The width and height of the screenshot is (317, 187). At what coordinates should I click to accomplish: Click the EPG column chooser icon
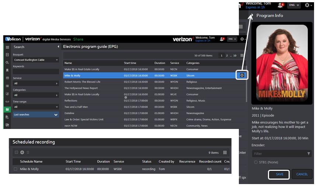pos(242,55)
